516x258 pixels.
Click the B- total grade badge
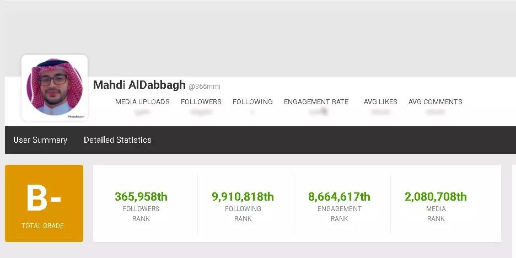pyautogui.click(x=44, y=203)
